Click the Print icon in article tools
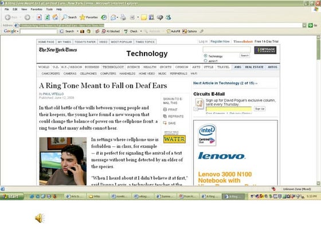Screen dimensions: 321x240 click(x=165, y=110)
